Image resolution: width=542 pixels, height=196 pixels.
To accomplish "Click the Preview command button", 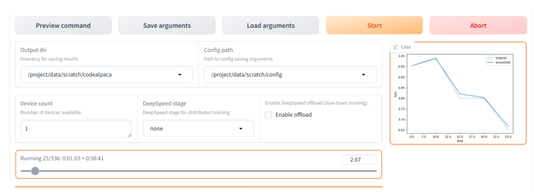I will tap(63, 26).
